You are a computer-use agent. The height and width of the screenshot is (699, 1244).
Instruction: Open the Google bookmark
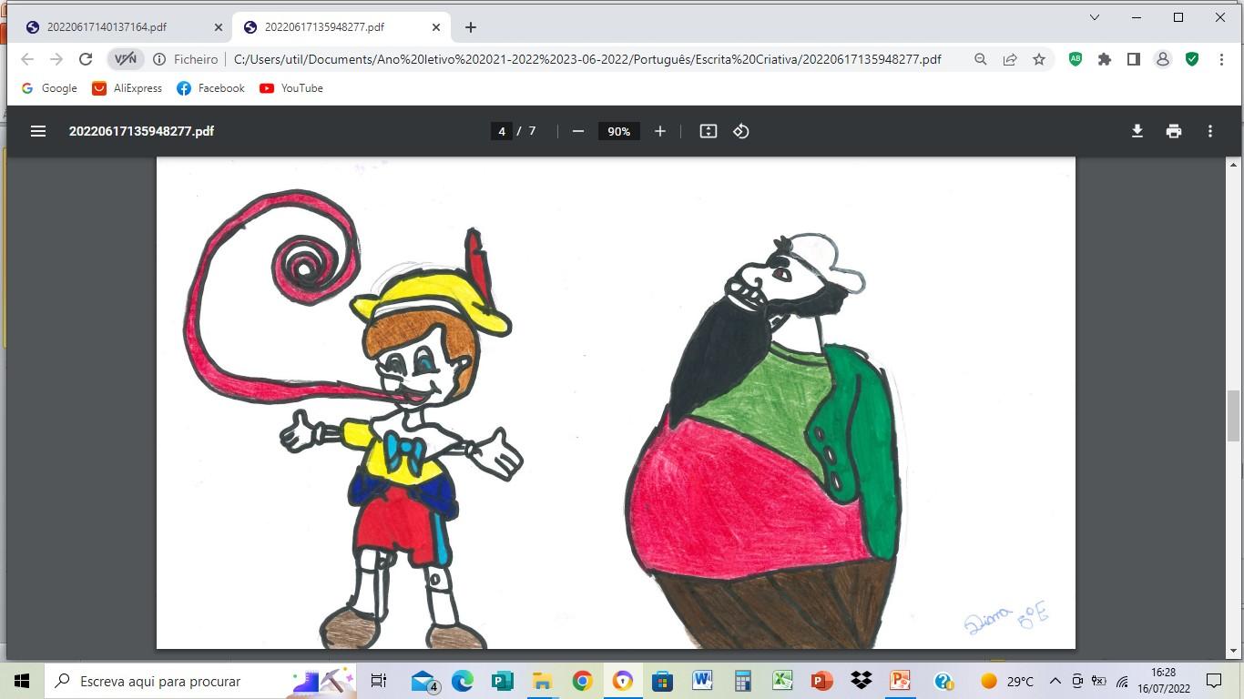pos(49,88)
